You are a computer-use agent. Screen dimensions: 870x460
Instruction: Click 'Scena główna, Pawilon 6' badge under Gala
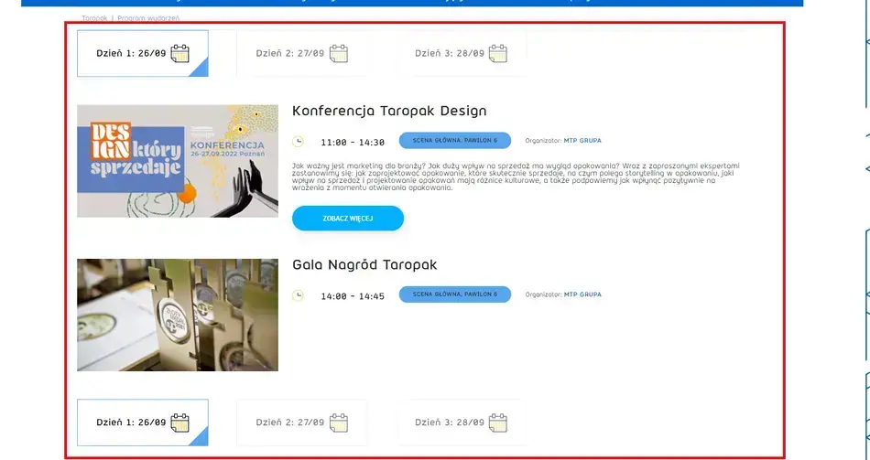point(455,294)
